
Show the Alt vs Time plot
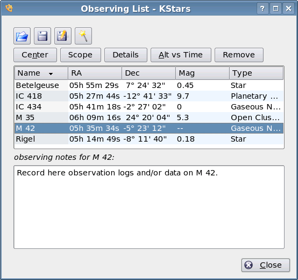pyautogui.click(x=181, y=55)
